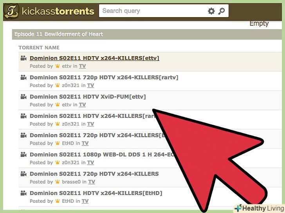This screenshot has width=285, height=213.
Task: Click the magnifier search icon
Action: pos(222,11)
